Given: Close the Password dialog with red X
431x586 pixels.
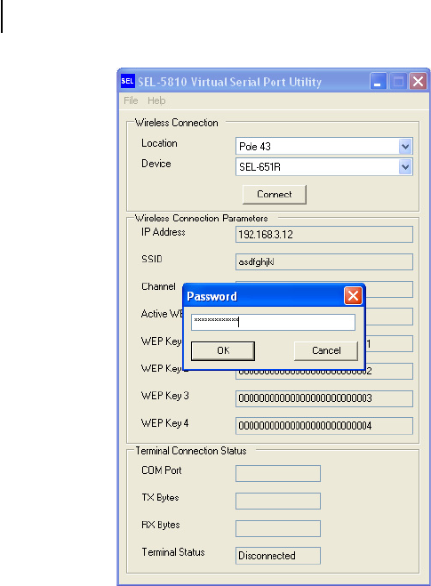Looking at the screenshot, I should [353, 296].
